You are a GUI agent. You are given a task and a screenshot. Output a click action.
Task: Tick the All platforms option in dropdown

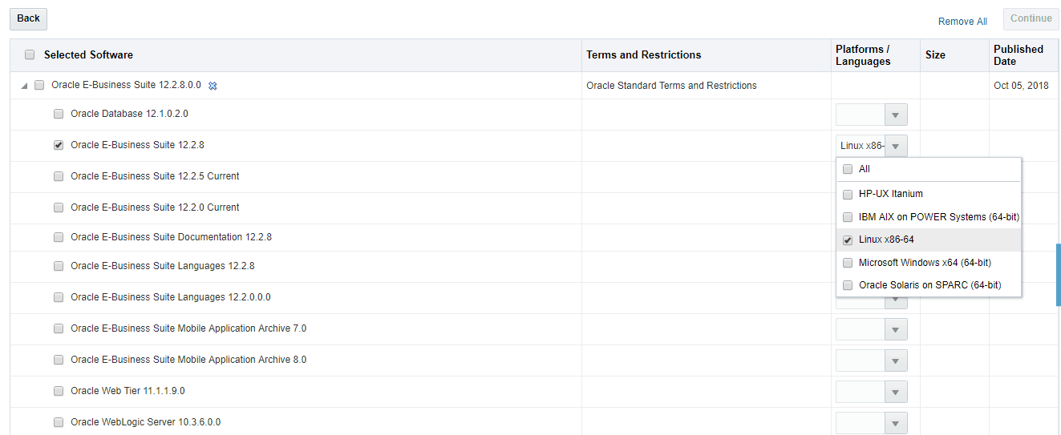[x=848, y=169]
